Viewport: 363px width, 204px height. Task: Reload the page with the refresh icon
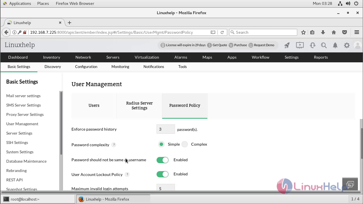tap(222, 32)
